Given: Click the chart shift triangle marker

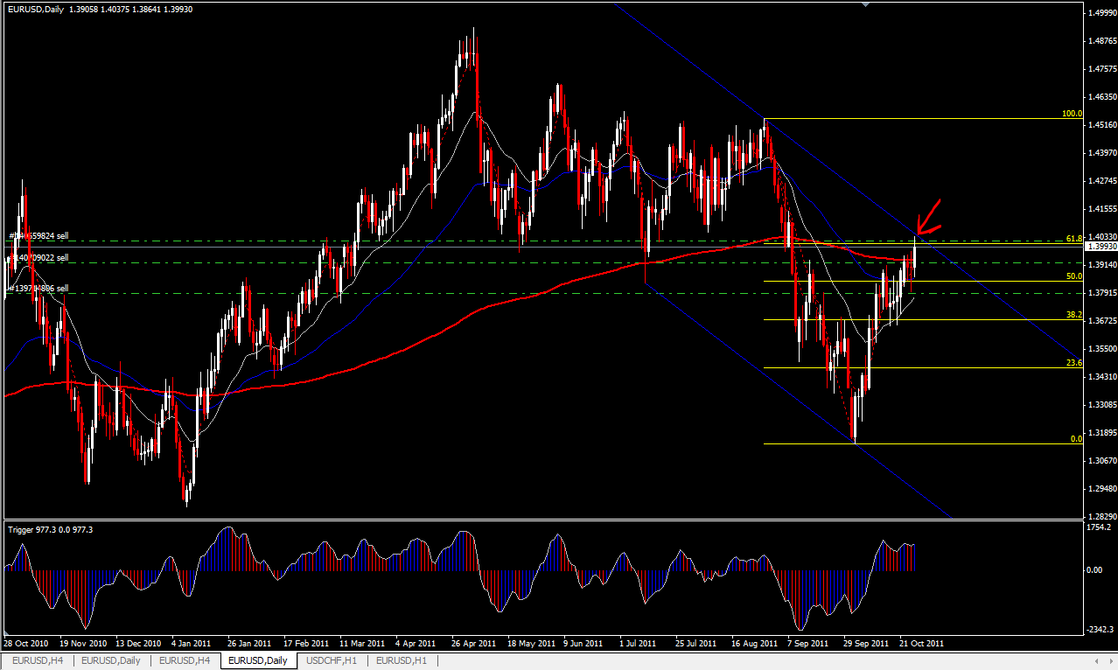Looking at the screenshot, I should (x=866, y=5).
